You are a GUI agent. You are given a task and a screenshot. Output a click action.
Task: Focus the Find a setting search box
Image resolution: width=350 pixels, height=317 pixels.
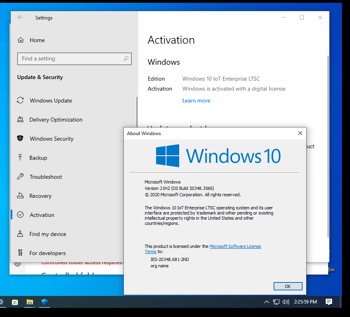[74, 59]
